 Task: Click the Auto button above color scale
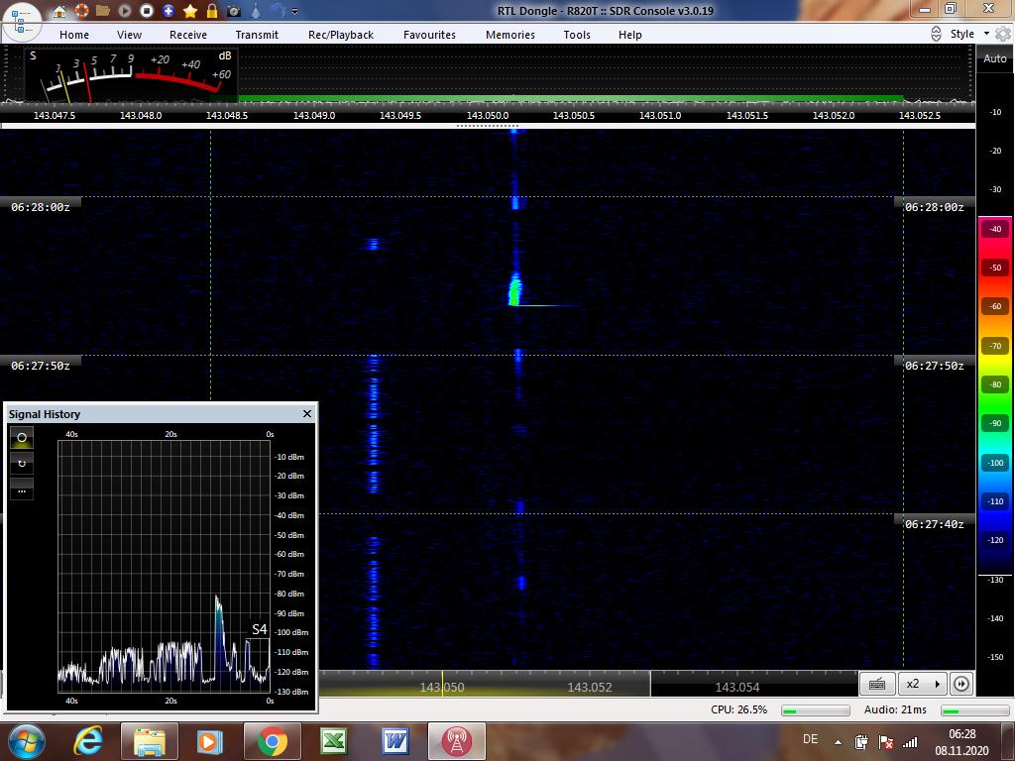coord(995,58)
